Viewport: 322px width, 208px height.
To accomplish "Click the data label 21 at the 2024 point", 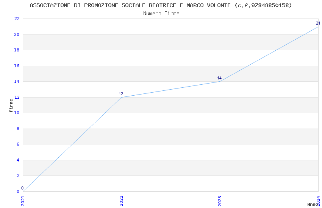I will point(318,23).
